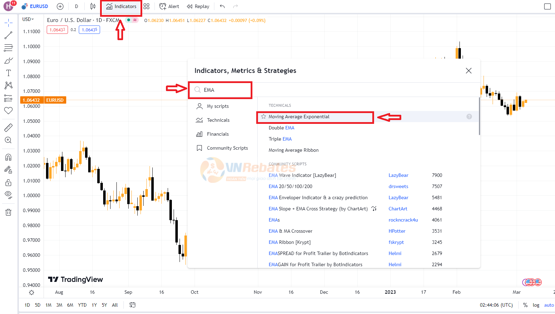Image resolution: width=555 pixels, height=314 pixels.
Task: Select the Community Scripts category
Action: point(223,148)
